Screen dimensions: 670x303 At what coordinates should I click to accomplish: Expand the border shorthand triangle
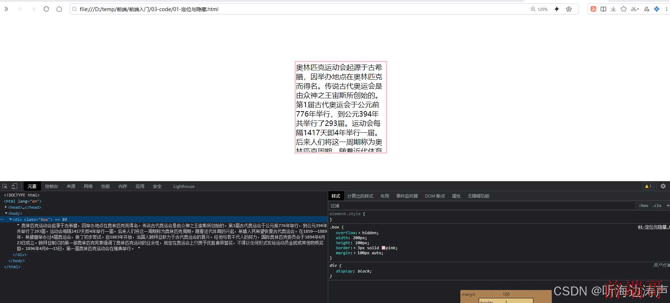pyautogui.click(x=355, y=248)
